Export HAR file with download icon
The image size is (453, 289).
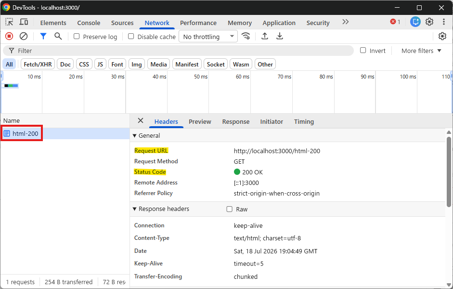pyautogui.click(x=279, y=36)
